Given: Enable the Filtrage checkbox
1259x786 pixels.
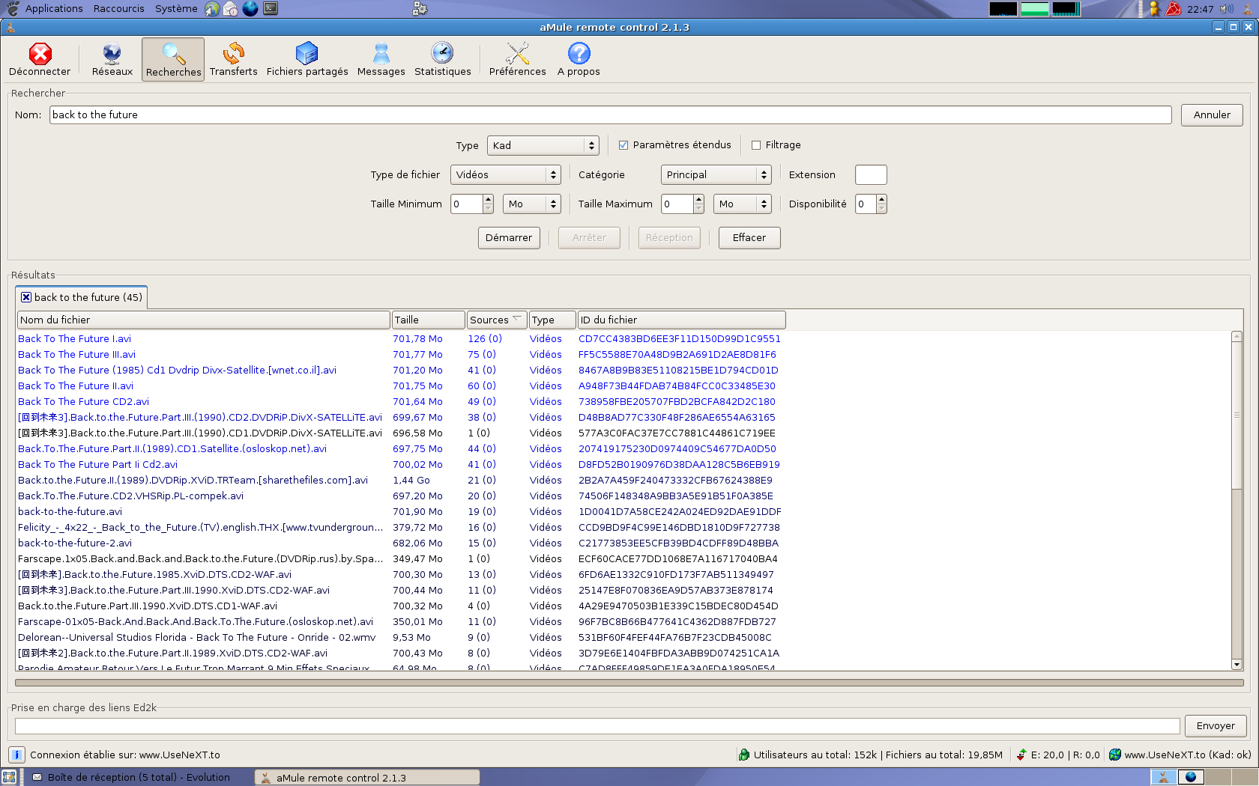Looking at the screenshot, I should 756,145.
